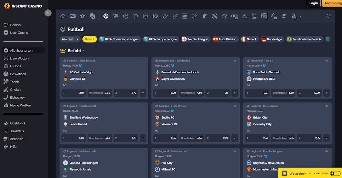Expand more markets on Mönchengladbach vs Leverkusen card

(x=235, y=93)
